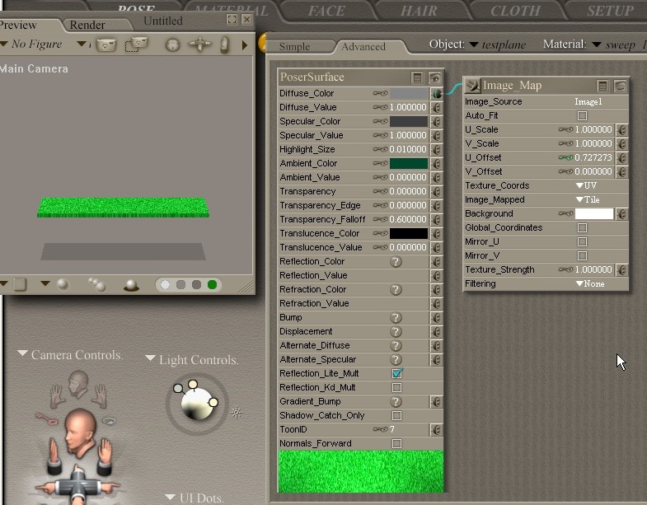The height and width of the screenshot is (505, 647).
Task: Switch to the FACE room tab
Action: (326, 11)
